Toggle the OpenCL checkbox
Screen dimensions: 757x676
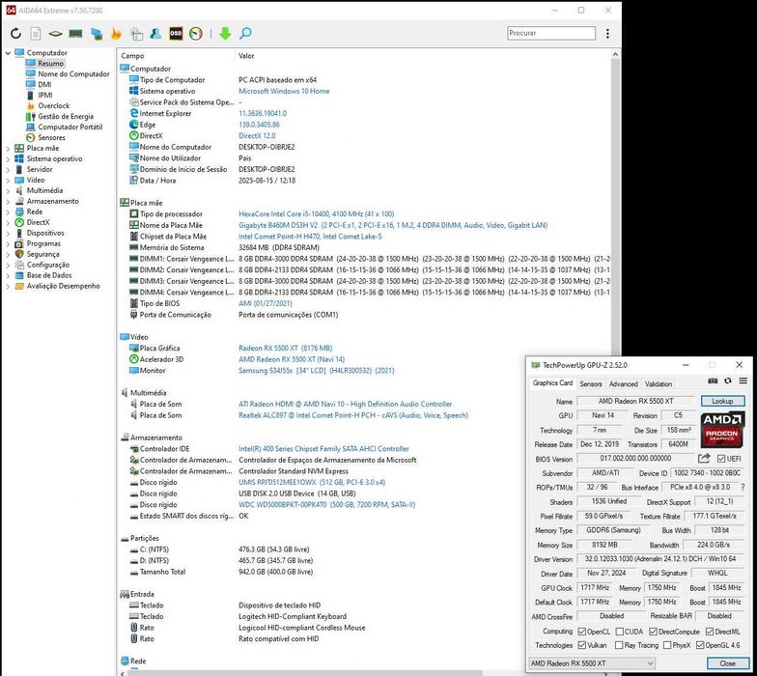point(581,632)
